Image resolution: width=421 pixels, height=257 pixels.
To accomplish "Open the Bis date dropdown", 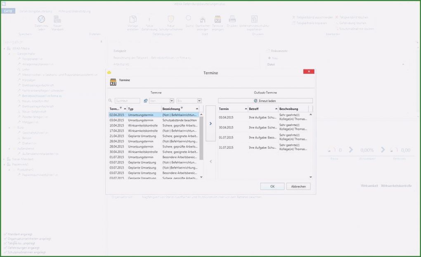I will pyautogui.click(x=199, y=100).
